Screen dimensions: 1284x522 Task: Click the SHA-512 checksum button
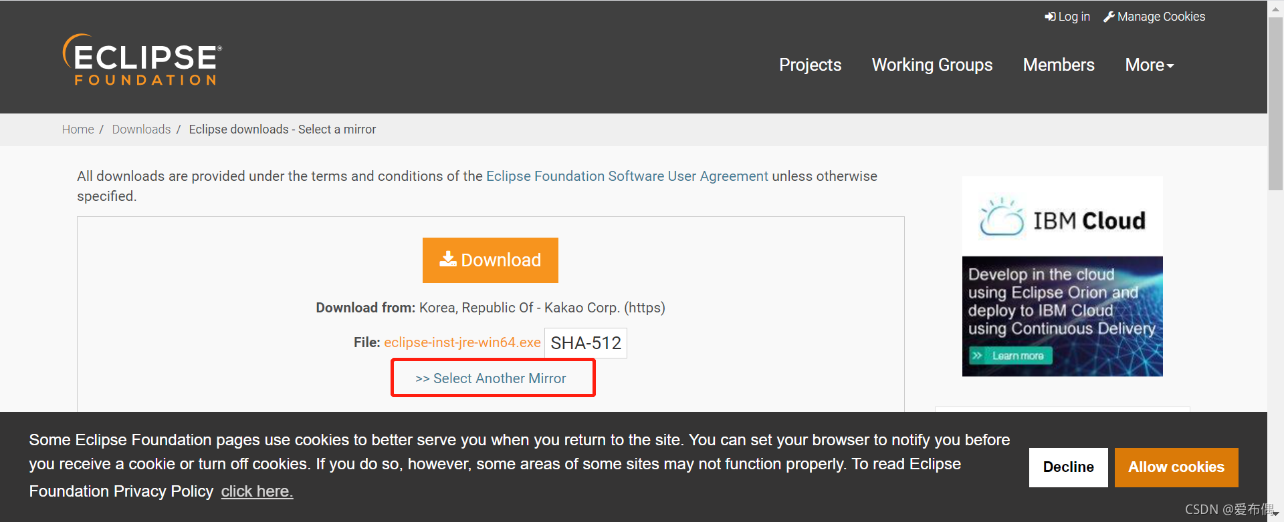[586, 343]
